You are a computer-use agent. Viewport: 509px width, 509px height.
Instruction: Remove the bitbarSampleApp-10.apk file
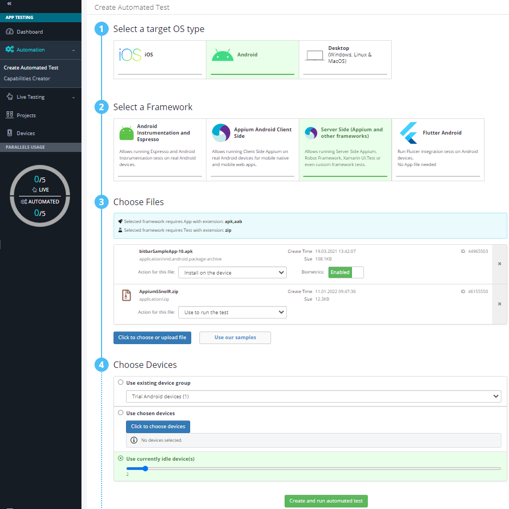(500, 264)
